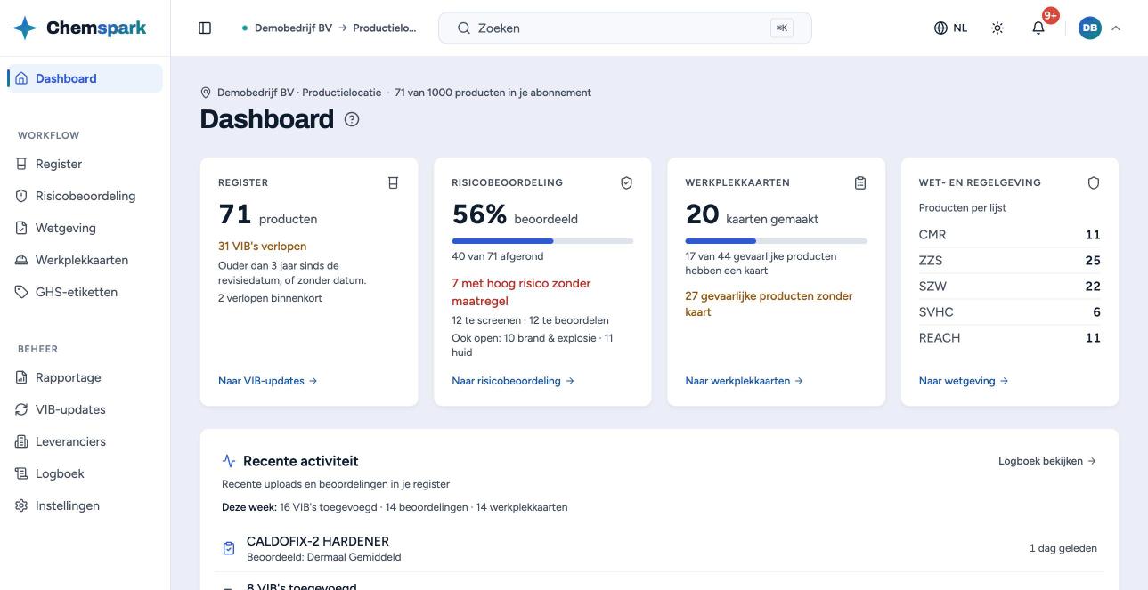This screenshot has height=590, width=1148.
Task: Follow the Naar risicobeoordeling link
Action: 513,381
